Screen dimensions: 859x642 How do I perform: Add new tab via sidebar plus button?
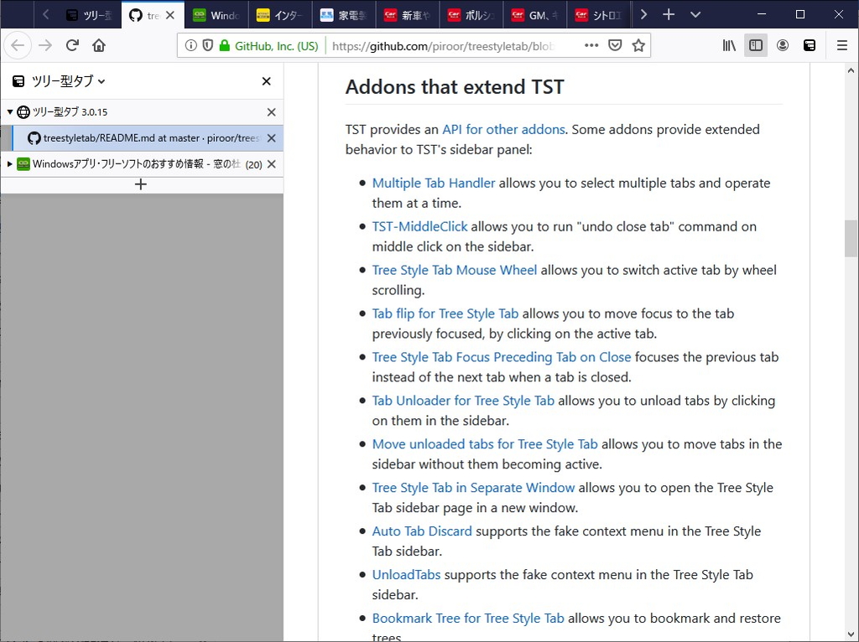tap(141, 184)
